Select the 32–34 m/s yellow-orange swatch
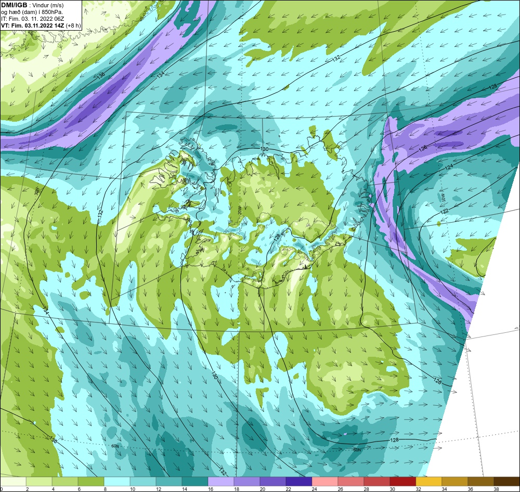 (x=429, y=482)
